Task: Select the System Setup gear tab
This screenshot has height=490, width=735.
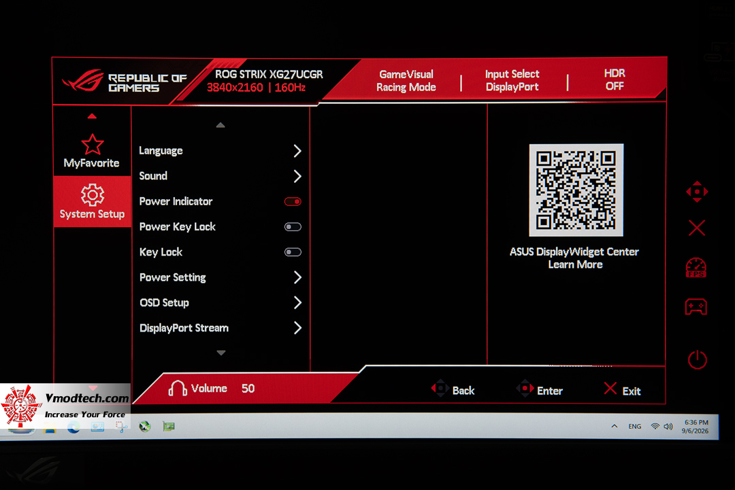Action: [92, 202]
